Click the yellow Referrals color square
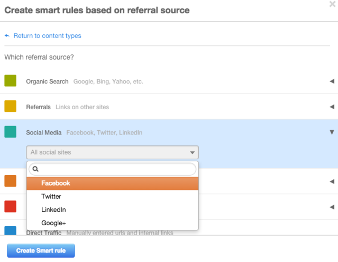The height and width of the screenshot is (262, 338). coord(11,106)
